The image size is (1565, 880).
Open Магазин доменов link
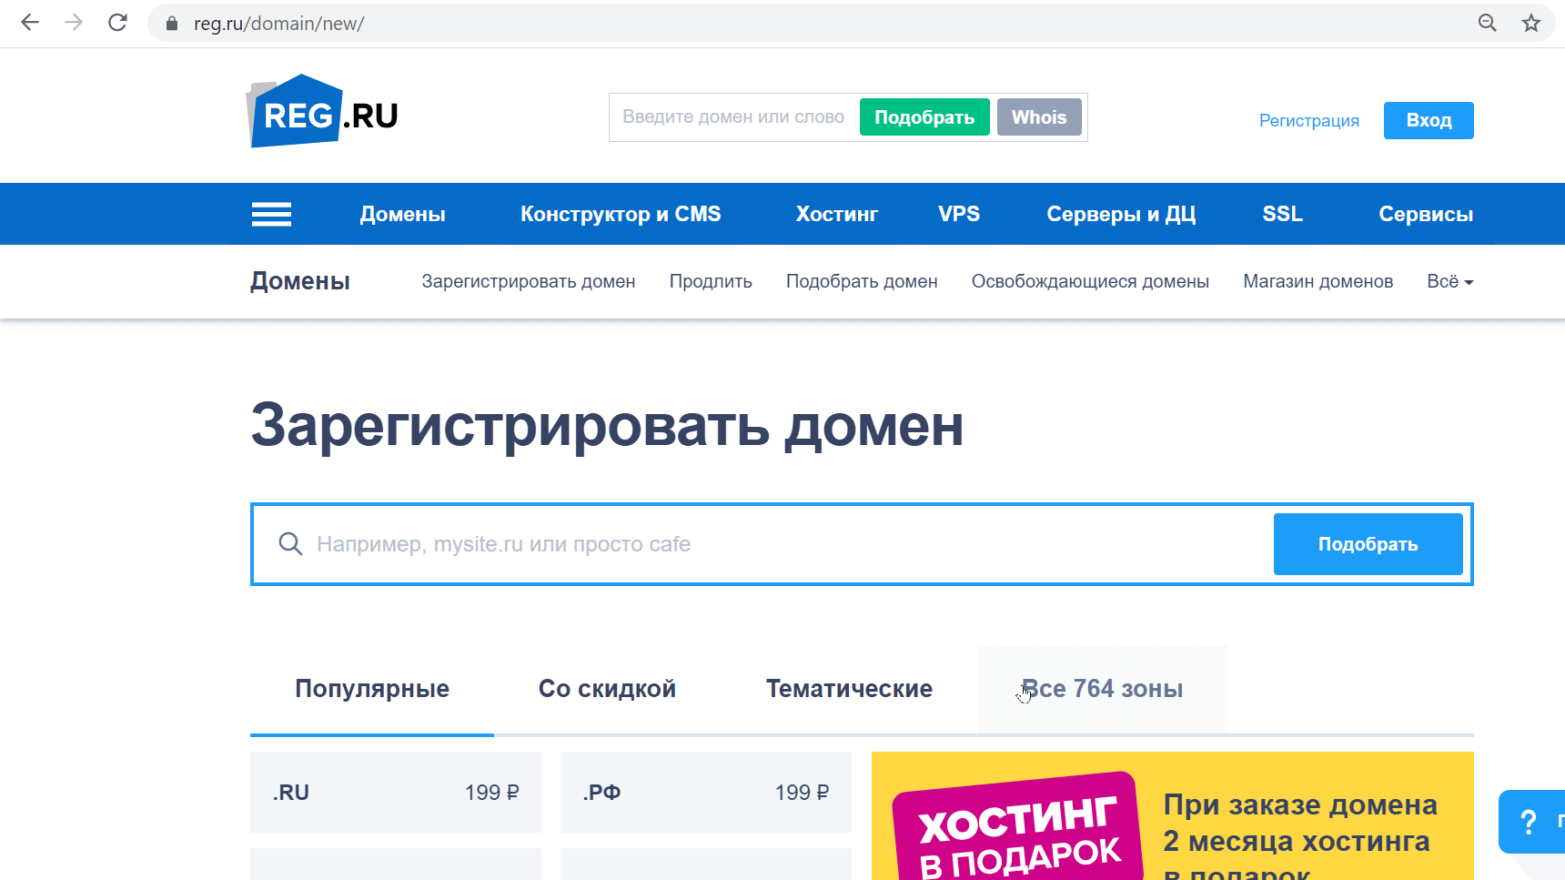coord(1318,281)
